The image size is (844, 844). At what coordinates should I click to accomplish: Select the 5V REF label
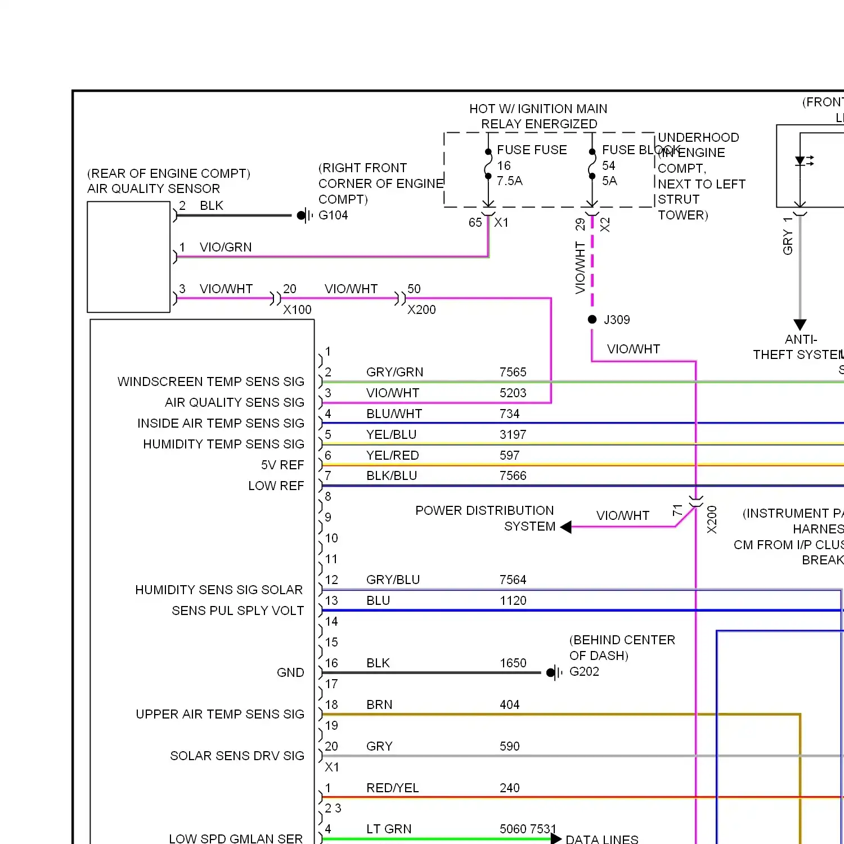[x=282, y=465]
